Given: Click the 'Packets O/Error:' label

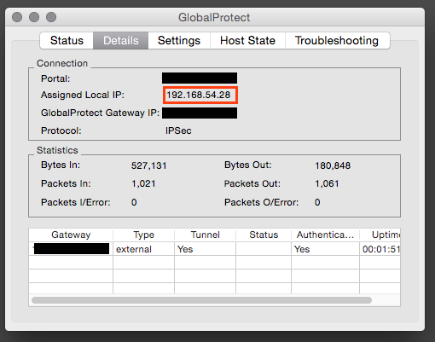Looking at the screenshot, I should (261, 202).
